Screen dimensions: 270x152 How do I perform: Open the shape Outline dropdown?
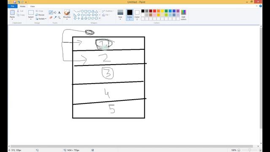(108, 11)
